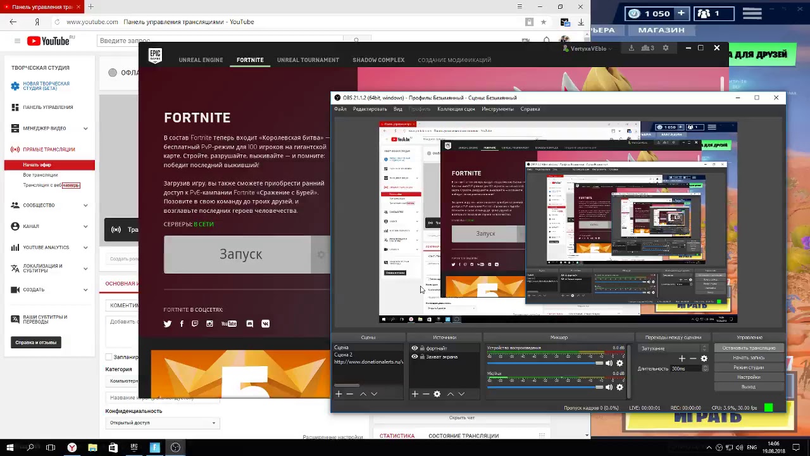Image resolution: width=810 pixels, height=456 pixels.
Task: Open Fortnite Instagram social link in launcher
Action: [x=209, y=324]
